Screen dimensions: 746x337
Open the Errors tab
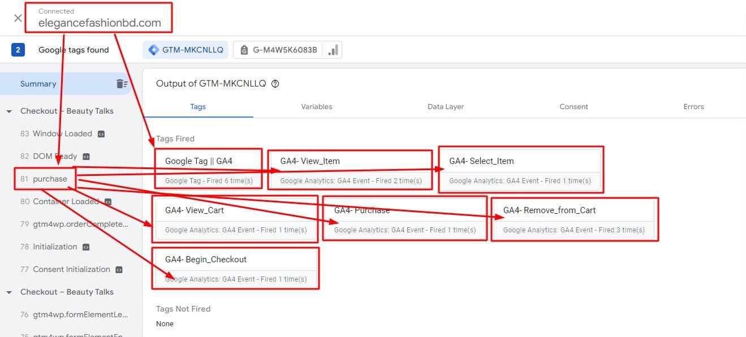click(x=693, y=106)
